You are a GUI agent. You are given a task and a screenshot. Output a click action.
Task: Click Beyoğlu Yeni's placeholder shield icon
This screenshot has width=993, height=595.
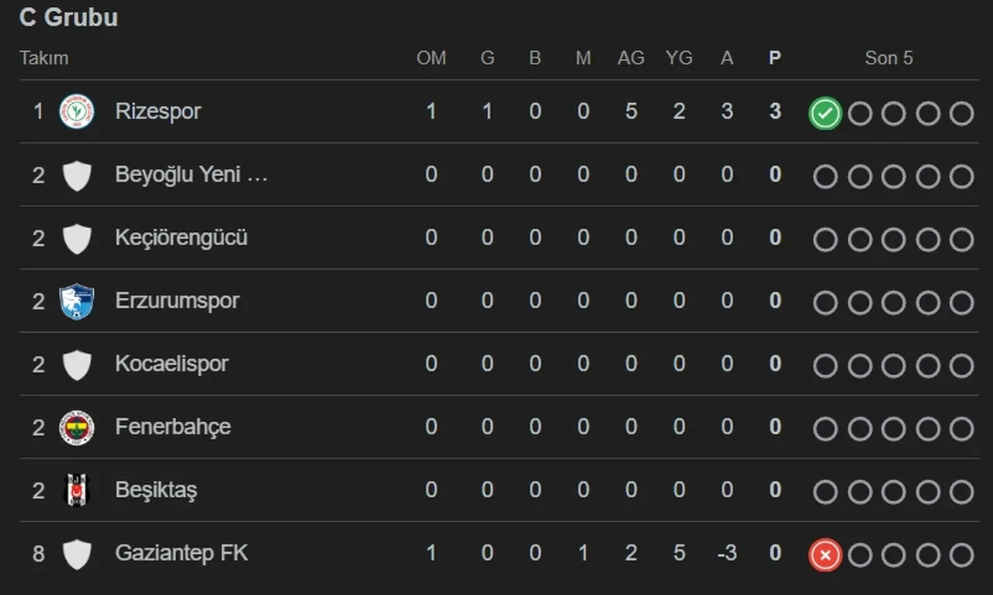point(77,175)
